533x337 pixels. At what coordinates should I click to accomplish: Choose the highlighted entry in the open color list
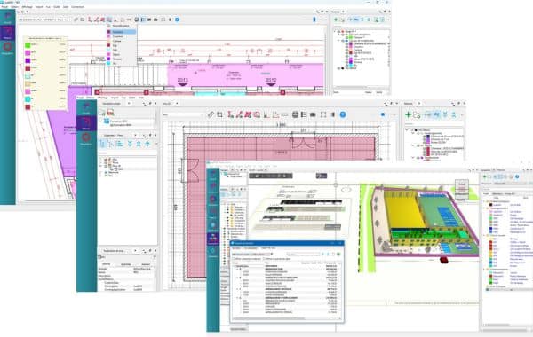pos(122,32)
